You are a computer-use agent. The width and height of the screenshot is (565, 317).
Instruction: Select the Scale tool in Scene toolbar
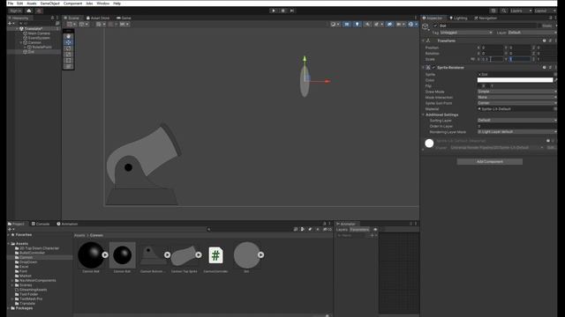click(x=69, y=55)
